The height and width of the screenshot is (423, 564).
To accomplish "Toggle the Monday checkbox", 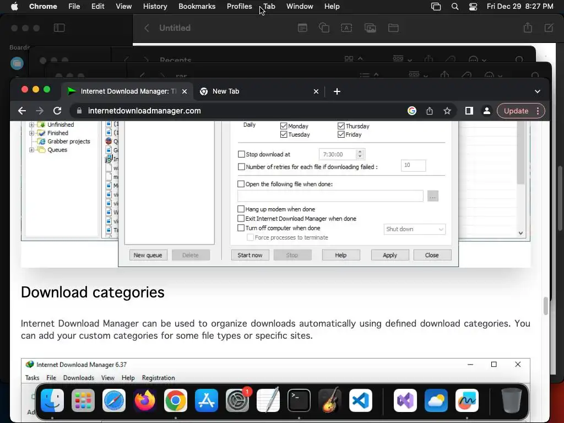I will 284,126.
